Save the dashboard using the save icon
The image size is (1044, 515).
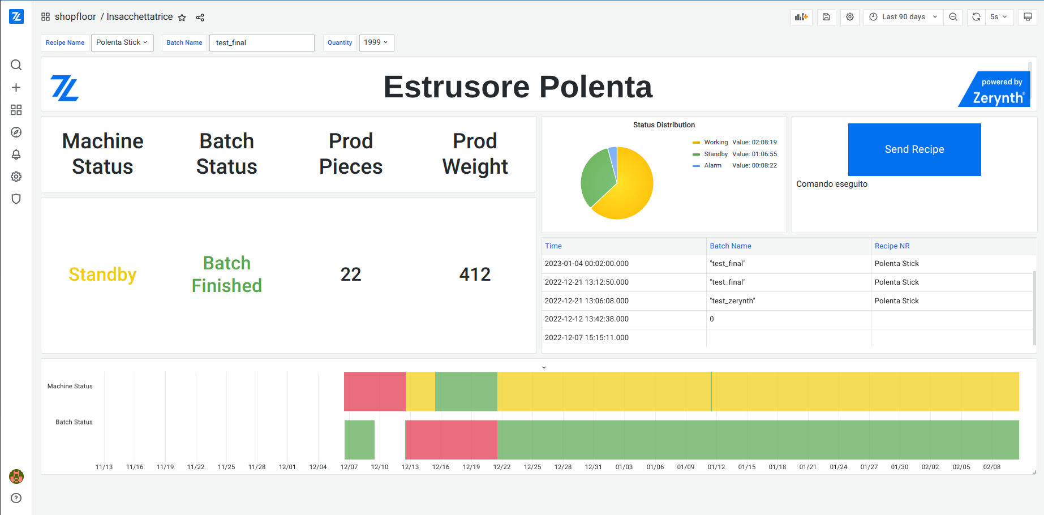pos(826,17)
